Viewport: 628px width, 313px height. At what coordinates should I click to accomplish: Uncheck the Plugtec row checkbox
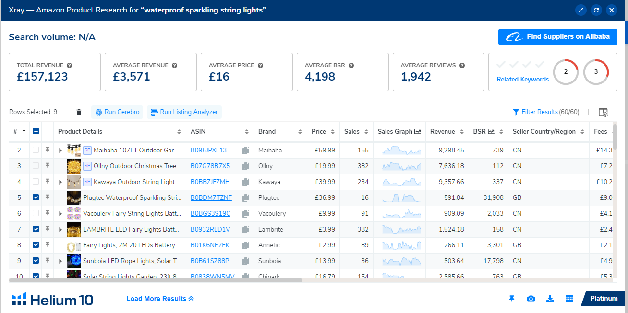click(x=36, y=197)
